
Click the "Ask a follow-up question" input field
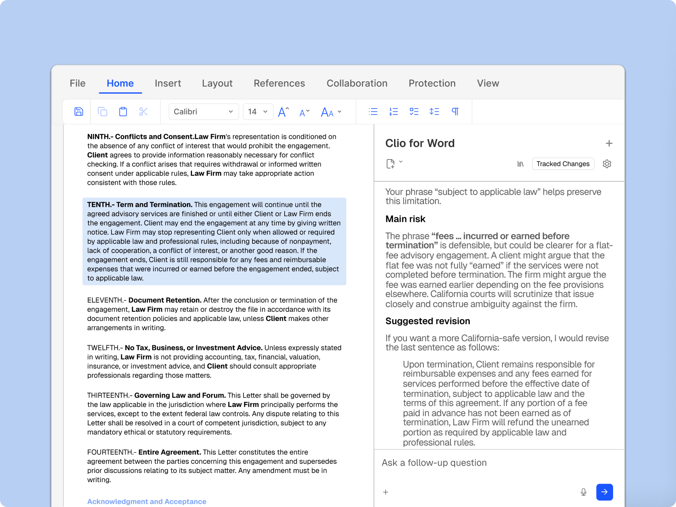(x=499, y=463)
